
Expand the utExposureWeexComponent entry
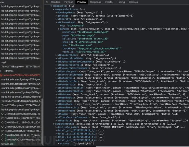coord(56,68)
